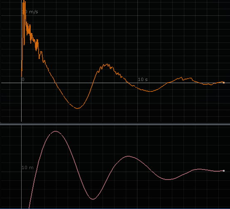This screenshot has height=209, width=230.
Task: Select the second peak of the orange curve
Action: click(x=107, y=64)
